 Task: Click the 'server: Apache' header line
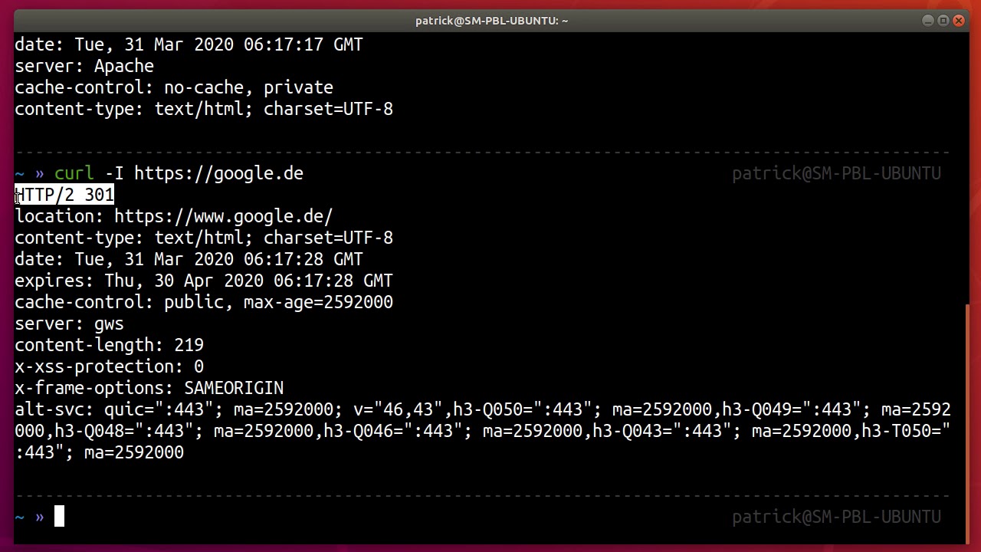click(84, 66)
